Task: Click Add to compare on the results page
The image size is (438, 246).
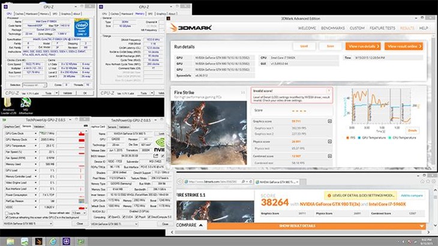Action: pos(412,196)
